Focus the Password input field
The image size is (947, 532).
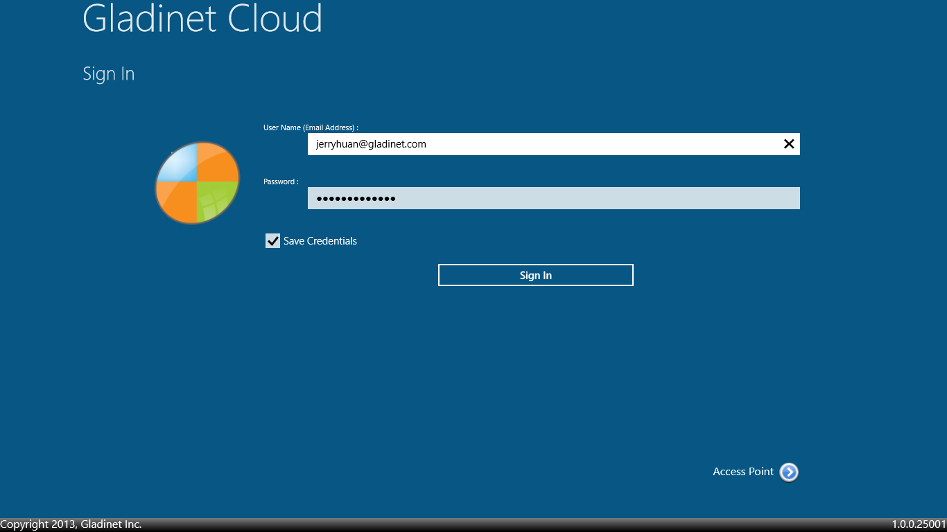[553, 198]
